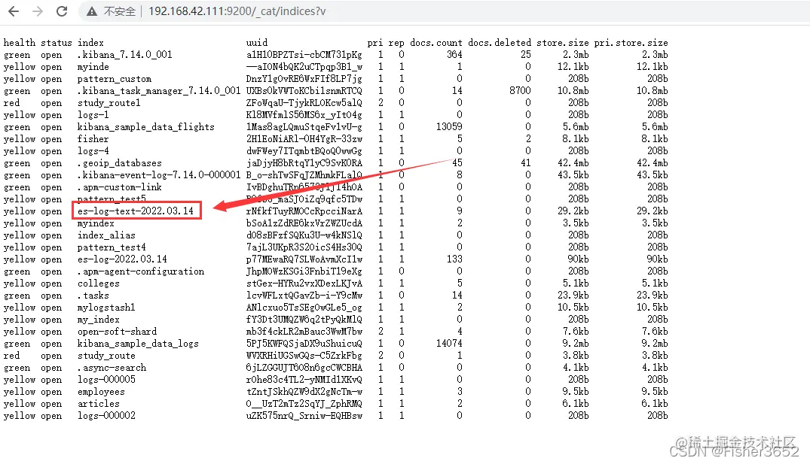Click index name fisher
The image size is (810, 464).
pos(93,138)
